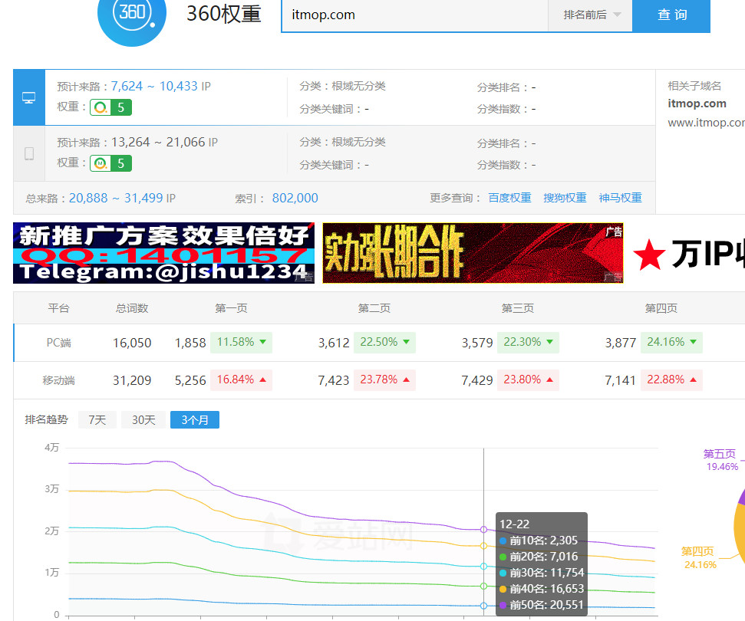Open the 排名前后 dropdown
The image size is (745, 621).
point(590,15)
